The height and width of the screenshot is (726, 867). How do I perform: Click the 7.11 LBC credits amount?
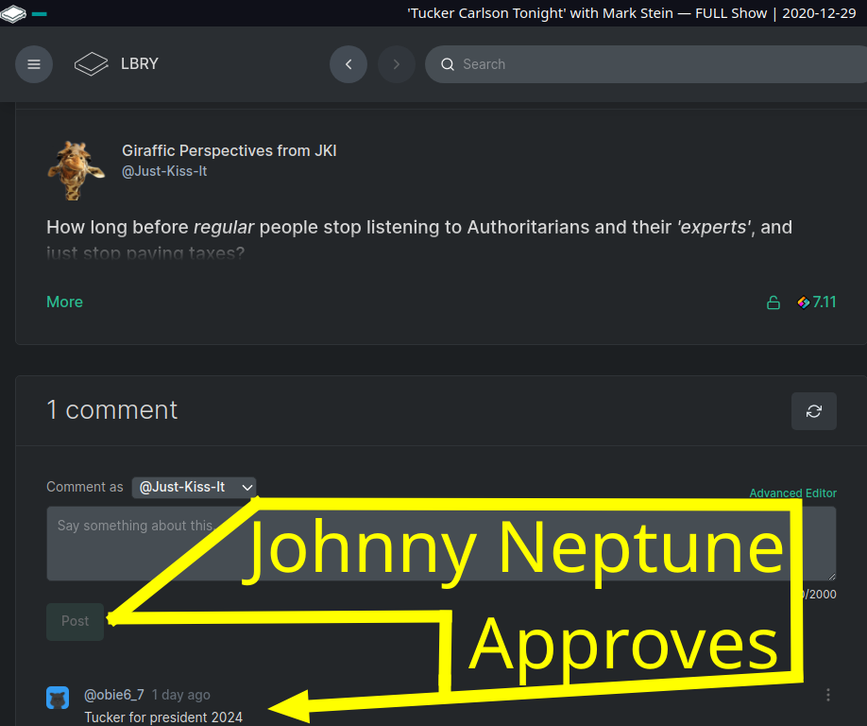coord(816,302)
